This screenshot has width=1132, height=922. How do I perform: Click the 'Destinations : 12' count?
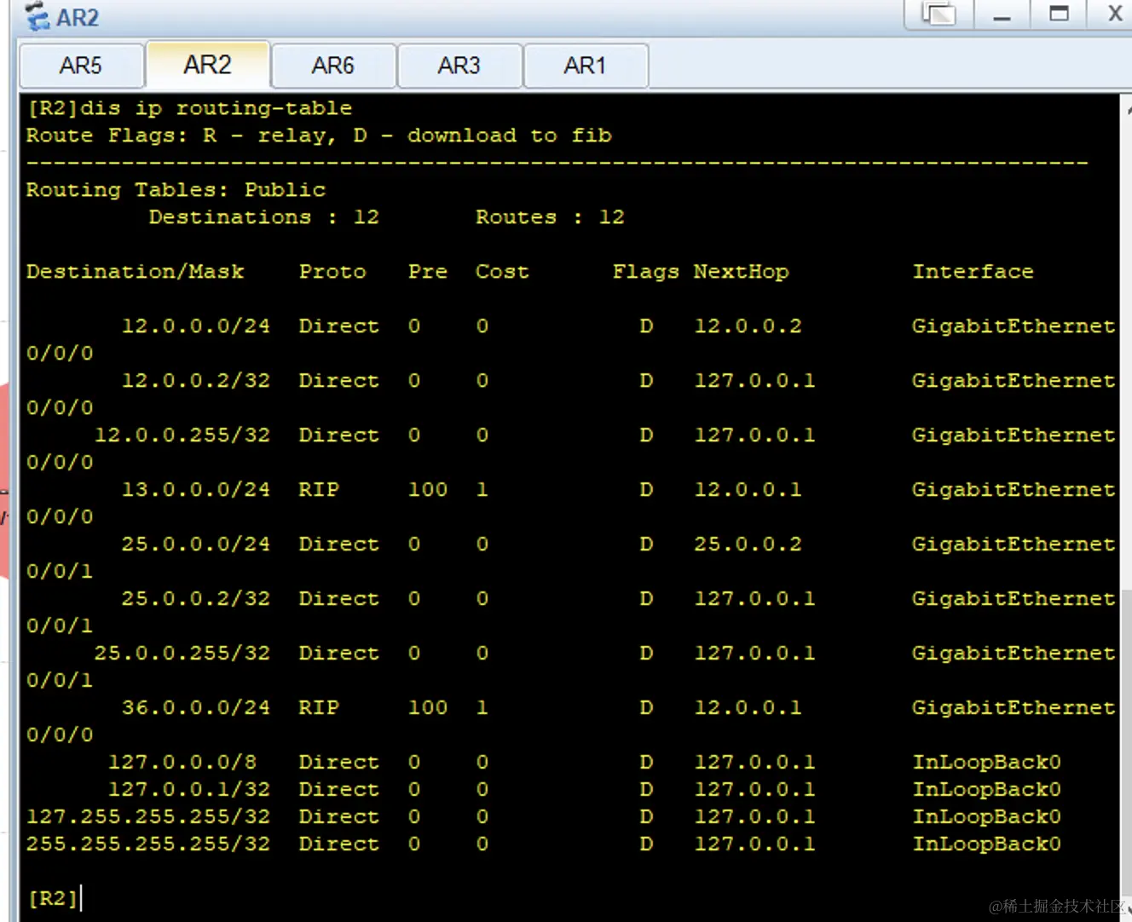(264, 216)
